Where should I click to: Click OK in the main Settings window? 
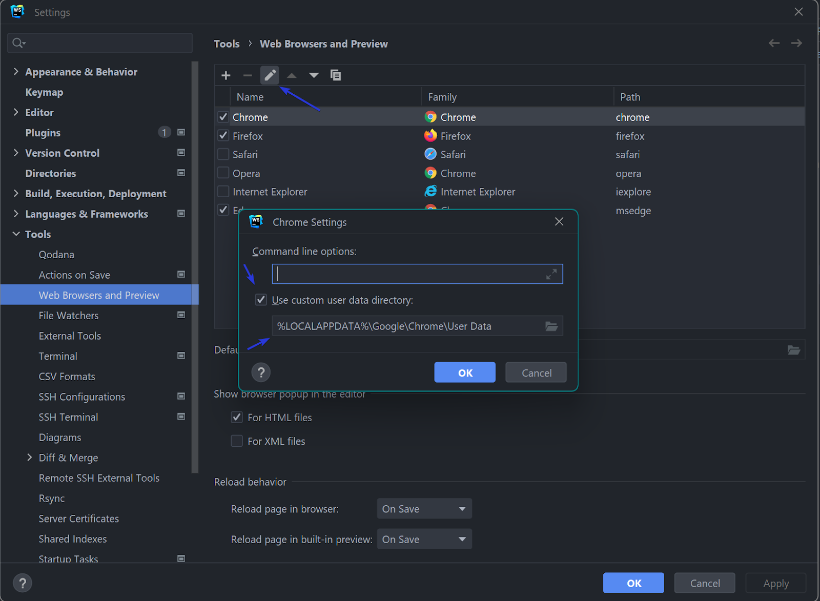pos(633,583)
